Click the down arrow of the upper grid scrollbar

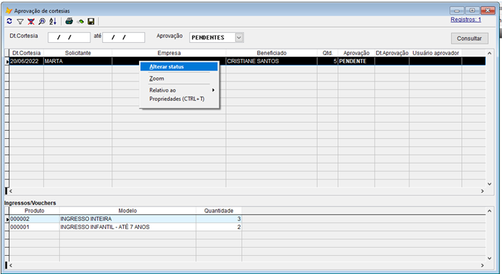click(489, 184)
